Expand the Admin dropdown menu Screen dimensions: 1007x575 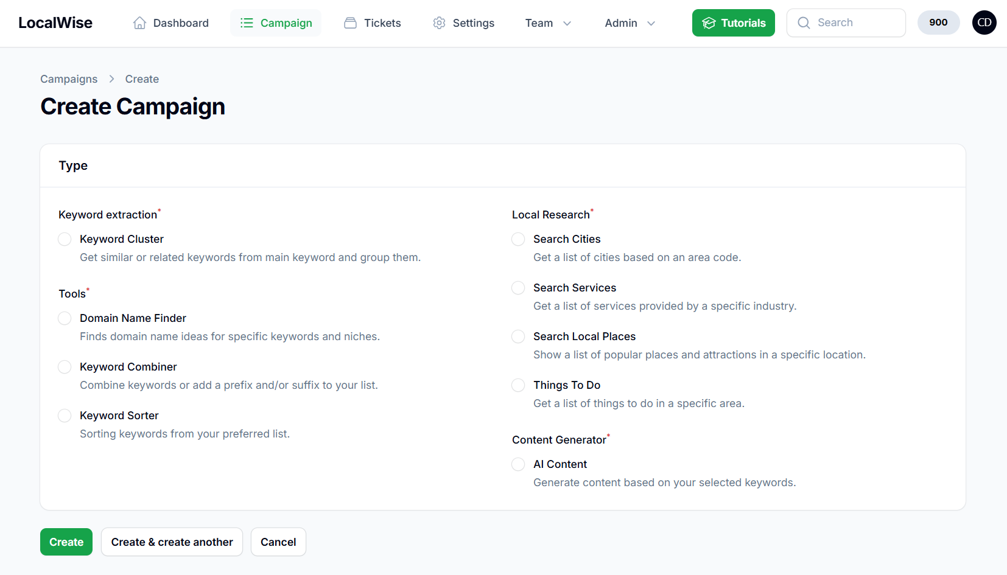630,23
